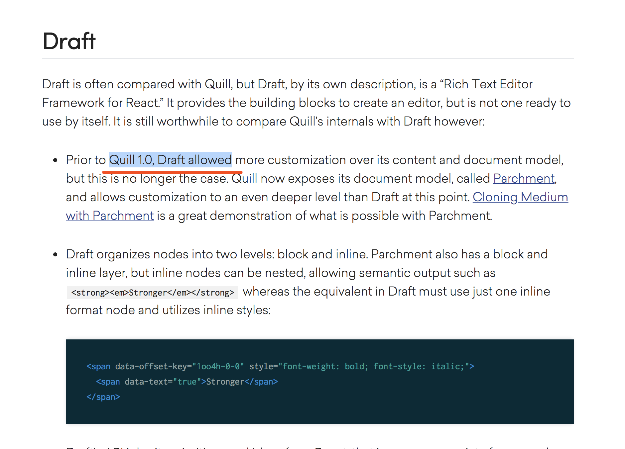Click text "Rich Text Editor" in first paragraph
Screen dimensions: 625x449
(x=488, y=84)
